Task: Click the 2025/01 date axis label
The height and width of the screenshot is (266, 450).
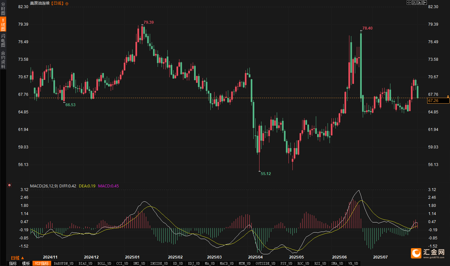Action: 132,257
